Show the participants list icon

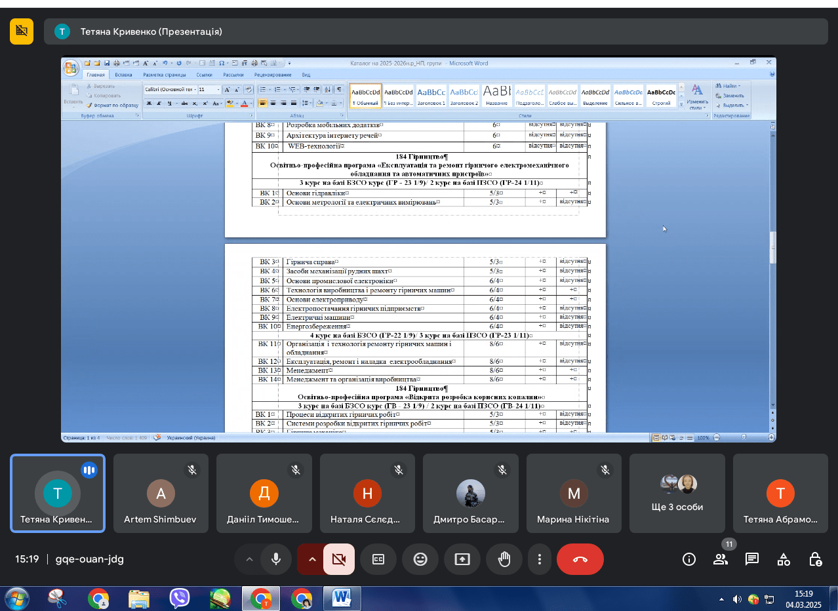(720, 559)
